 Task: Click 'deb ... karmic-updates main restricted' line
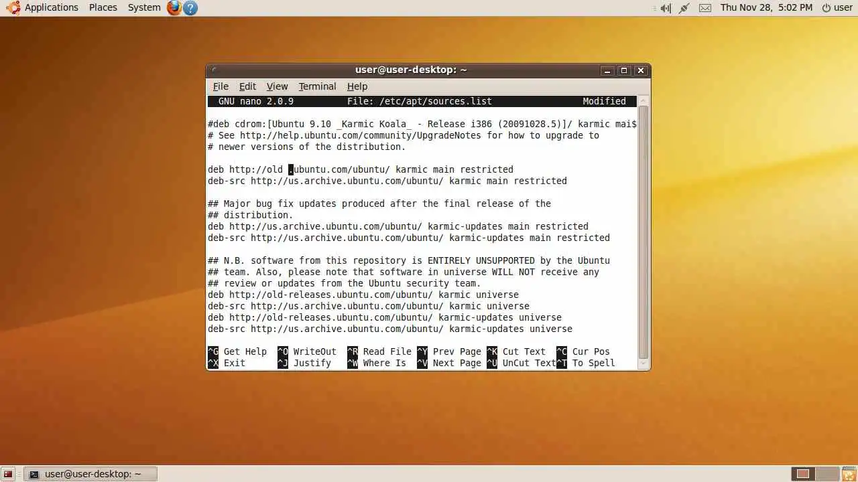(x=398, y=226)
